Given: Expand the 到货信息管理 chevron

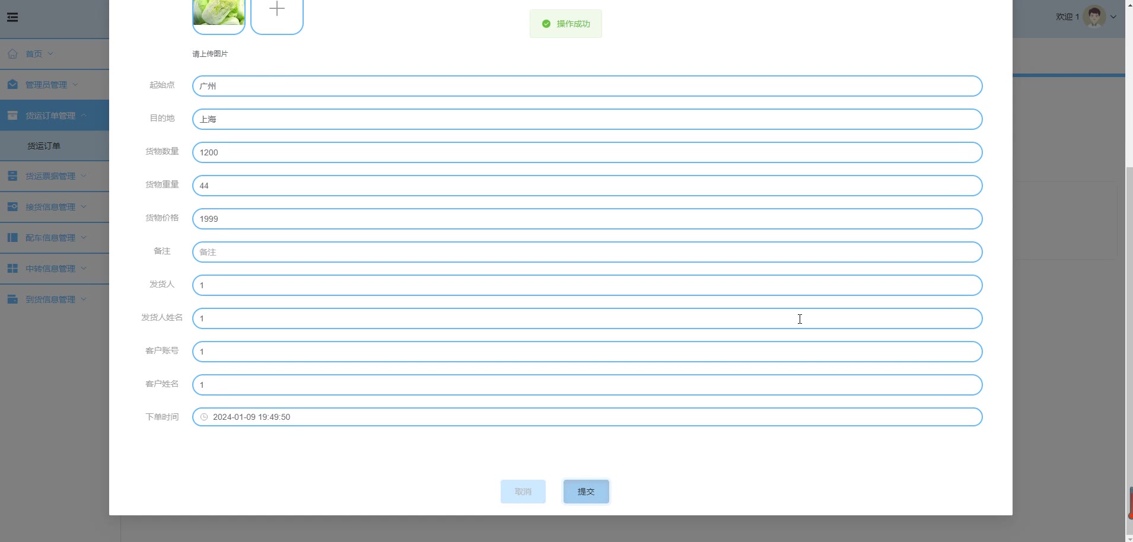Looking at the screenshot, I should pos(84,299).
